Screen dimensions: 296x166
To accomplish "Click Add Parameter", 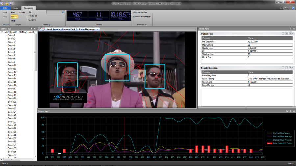I will pyautogui.click(x=140, y=12).
